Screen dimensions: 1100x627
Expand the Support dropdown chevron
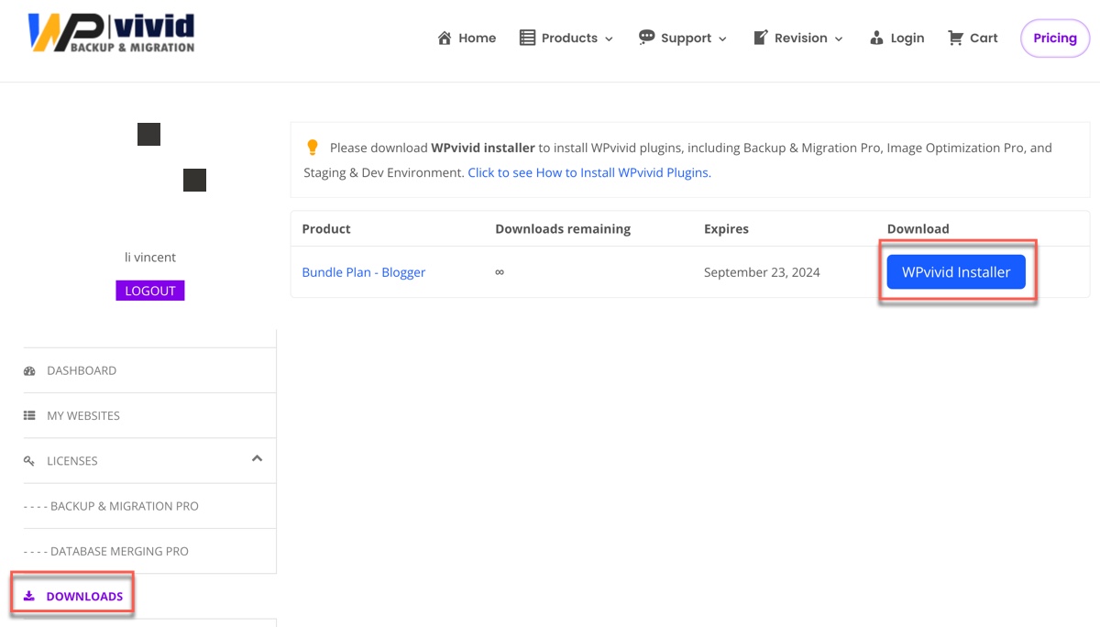[722, 38]
